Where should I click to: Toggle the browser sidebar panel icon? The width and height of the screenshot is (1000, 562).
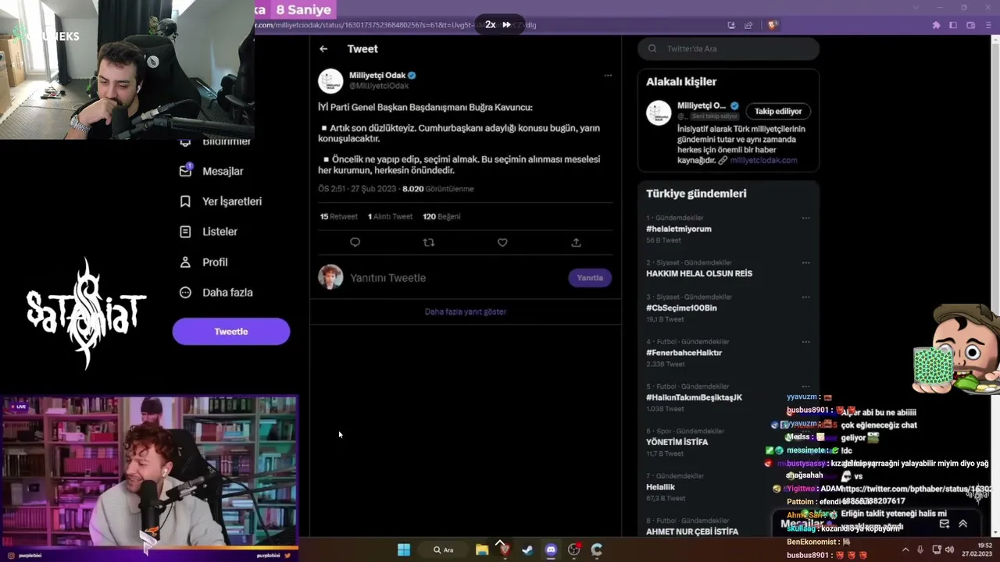953,25
